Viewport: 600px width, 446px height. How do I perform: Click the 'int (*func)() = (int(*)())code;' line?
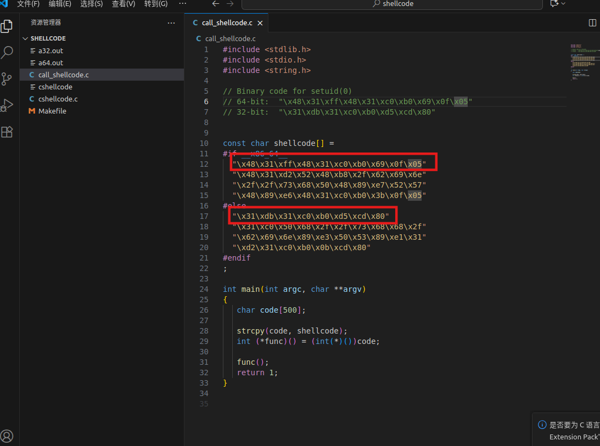309,341
